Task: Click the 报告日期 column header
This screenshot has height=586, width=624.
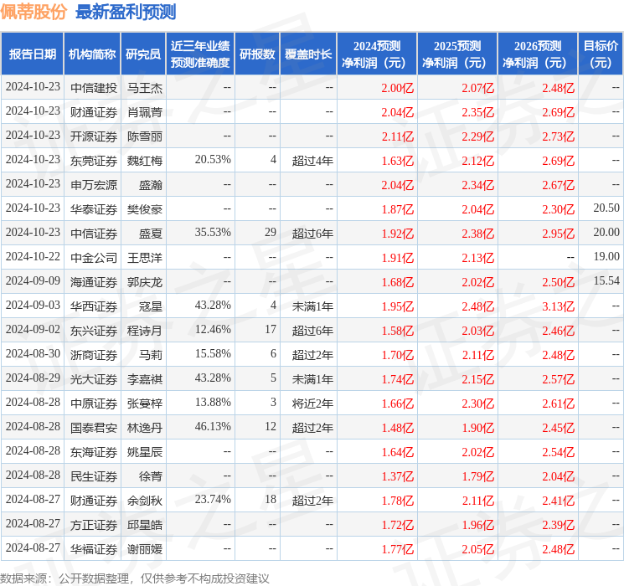Action: 32,54
